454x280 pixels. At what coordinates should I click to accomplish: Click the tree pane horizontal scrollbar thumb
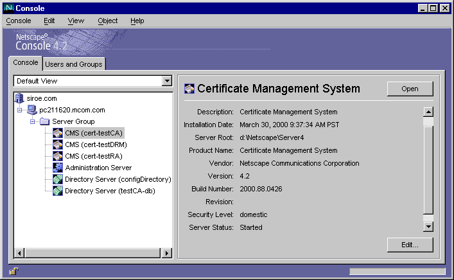(x=92, y=253)
